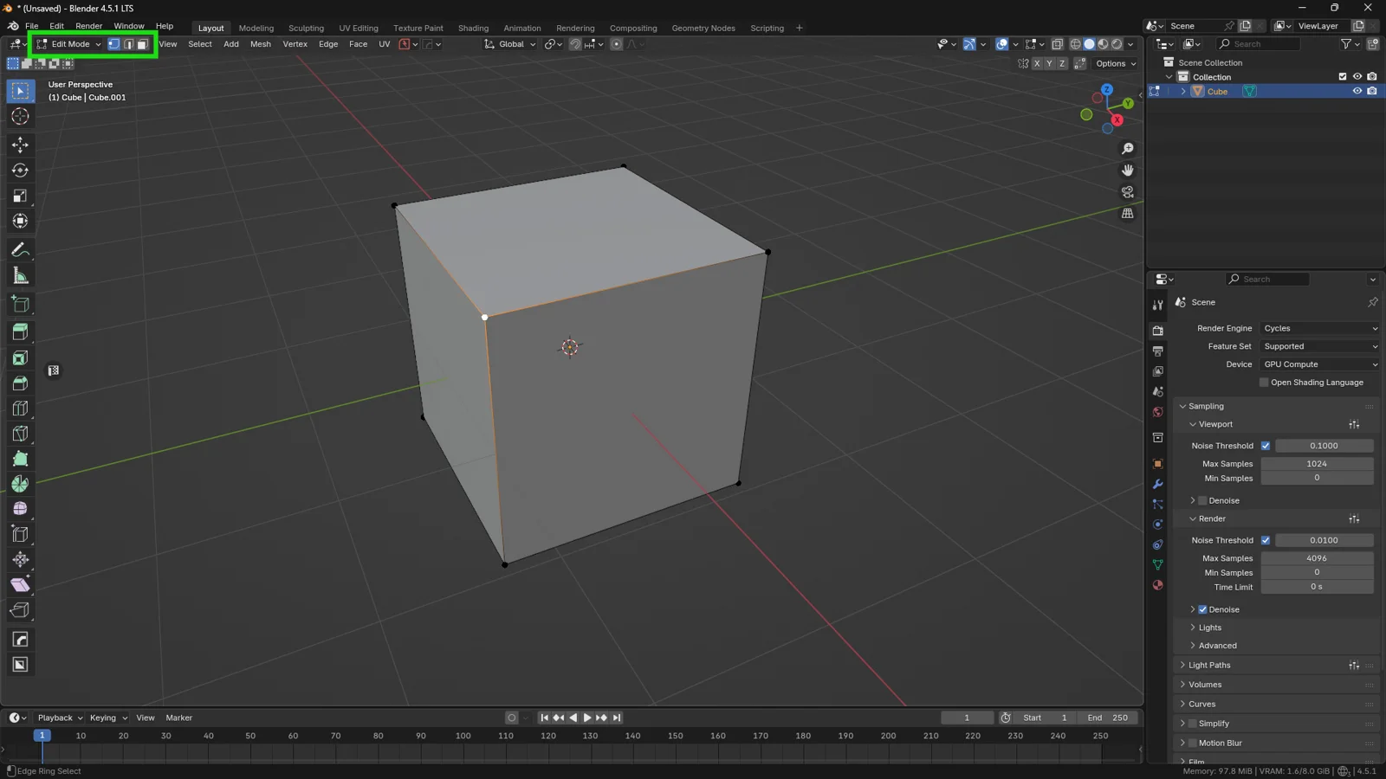The width and height of the screenshot is (1386, 779).
Task: Choose the Annotate tool
Action: click(x=20, y=250)
